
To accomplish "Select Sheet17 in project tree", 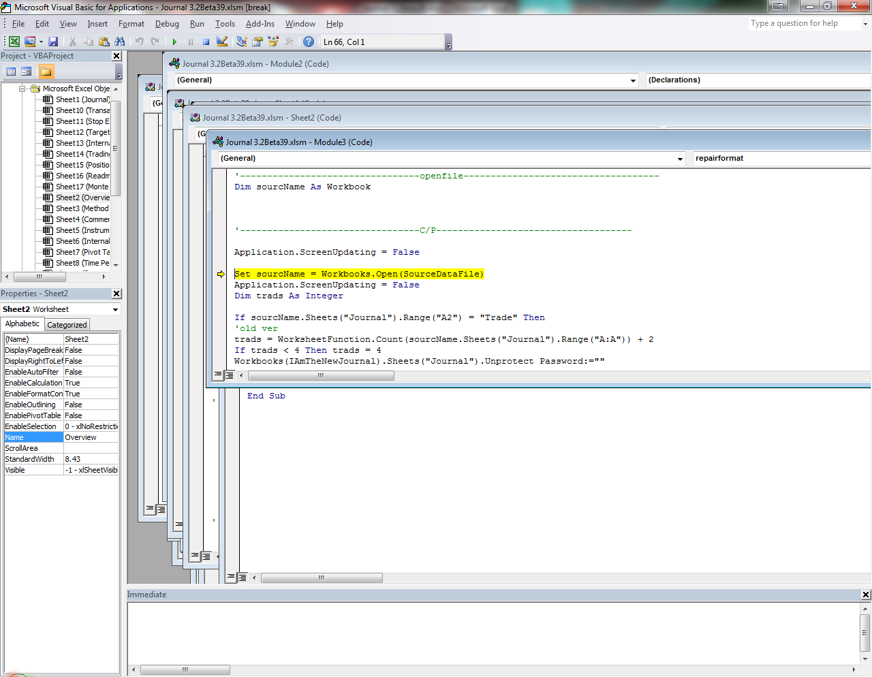I will (82, 187).
